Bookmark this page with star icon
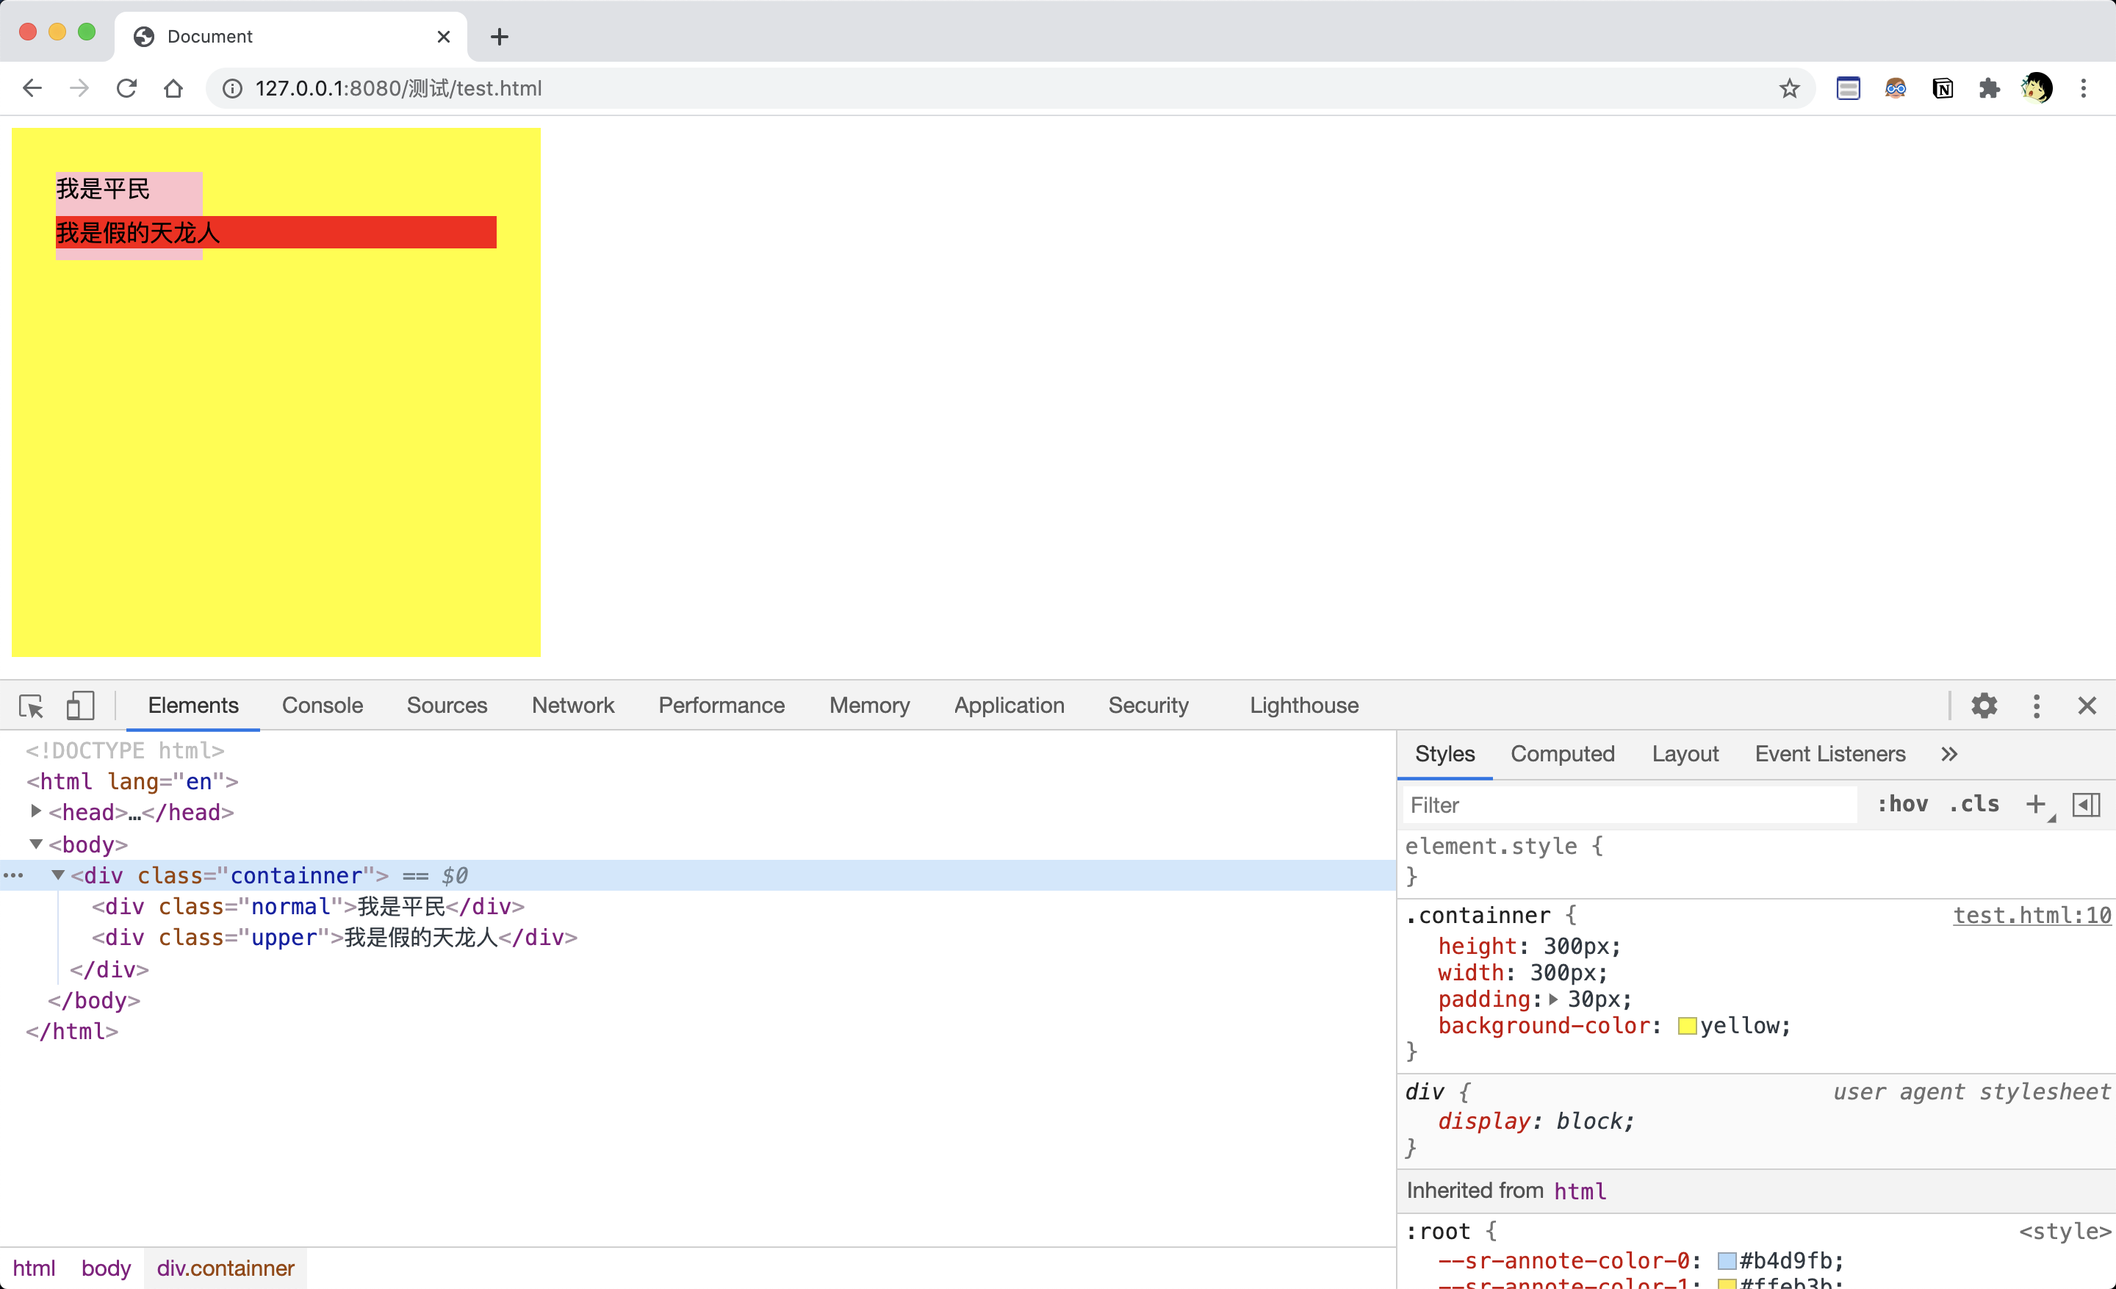Viewport: 2116px width, 1289px height. [x=1789, y=88]
